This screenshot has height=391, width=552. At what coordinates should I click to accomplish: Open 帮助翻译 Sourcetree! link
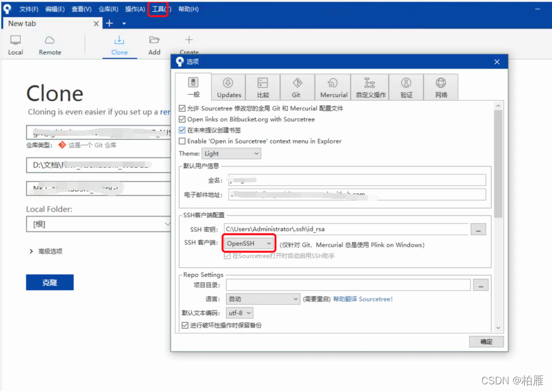click(363, 299)
